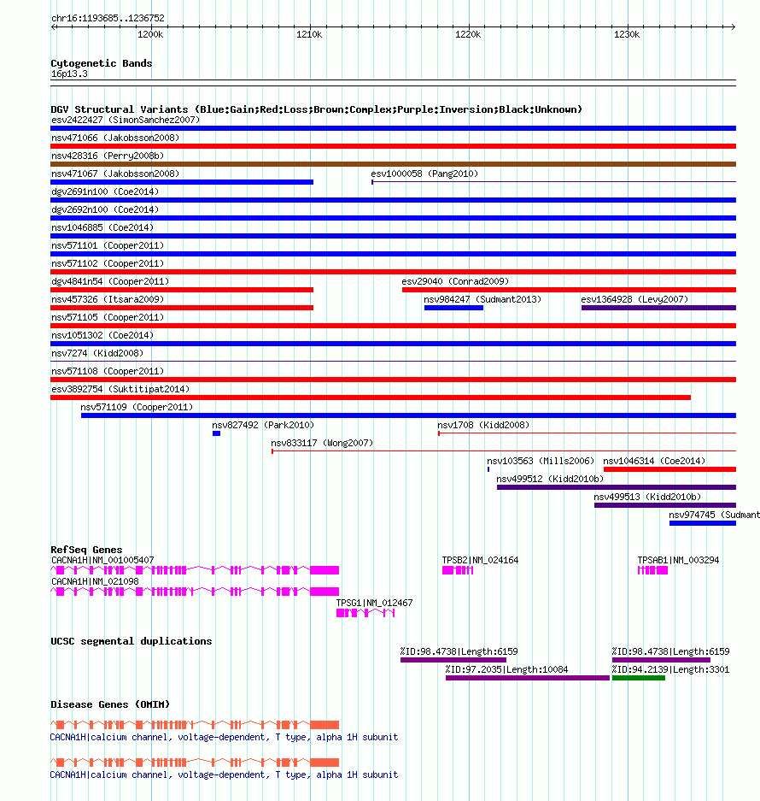Viewport: 760px width, 801px height.
Task: Click the 1230k ruler tick label
Action: [627, 35]
